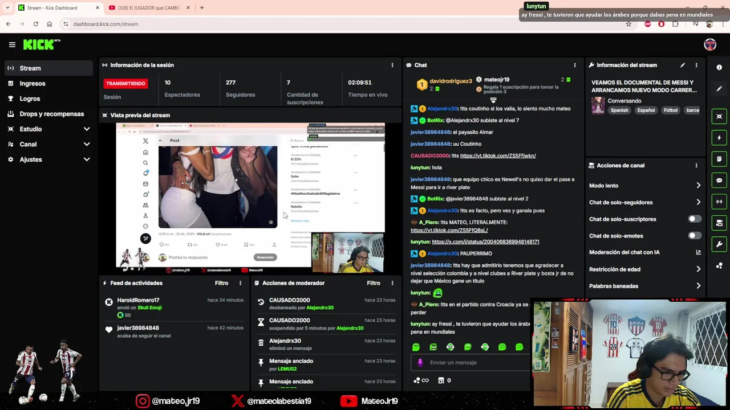Click HaroldRomero17 in activity feed
This screenshot has width=730, height=410.
tap(138, 300)
